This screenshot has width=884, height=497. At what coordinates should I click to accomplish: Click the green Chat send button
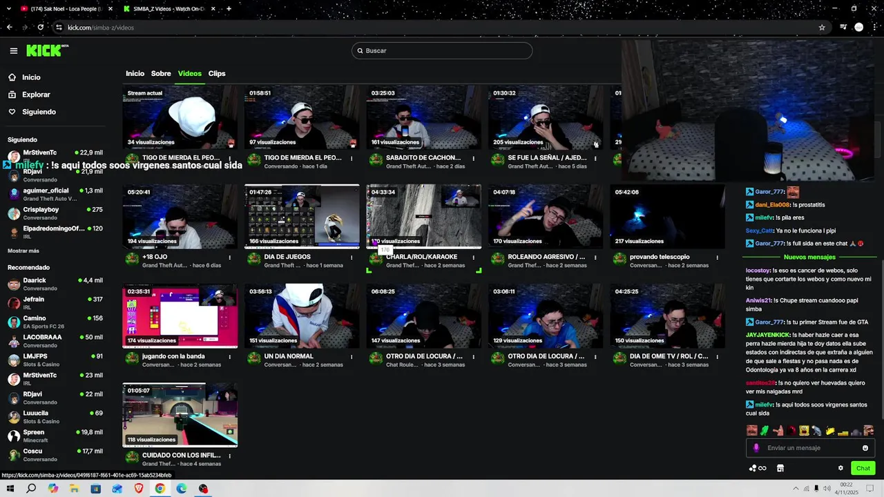[863, 468]
